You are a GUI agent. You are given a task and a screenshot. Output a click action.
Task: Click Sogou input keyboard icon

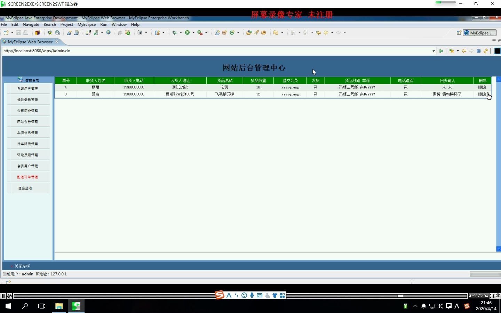pos(260,296)
